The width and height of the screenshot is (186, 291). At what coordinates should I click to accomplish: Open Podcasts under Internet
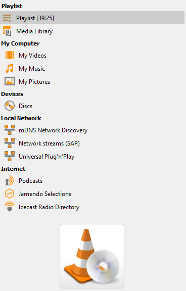tap(31, 181)
